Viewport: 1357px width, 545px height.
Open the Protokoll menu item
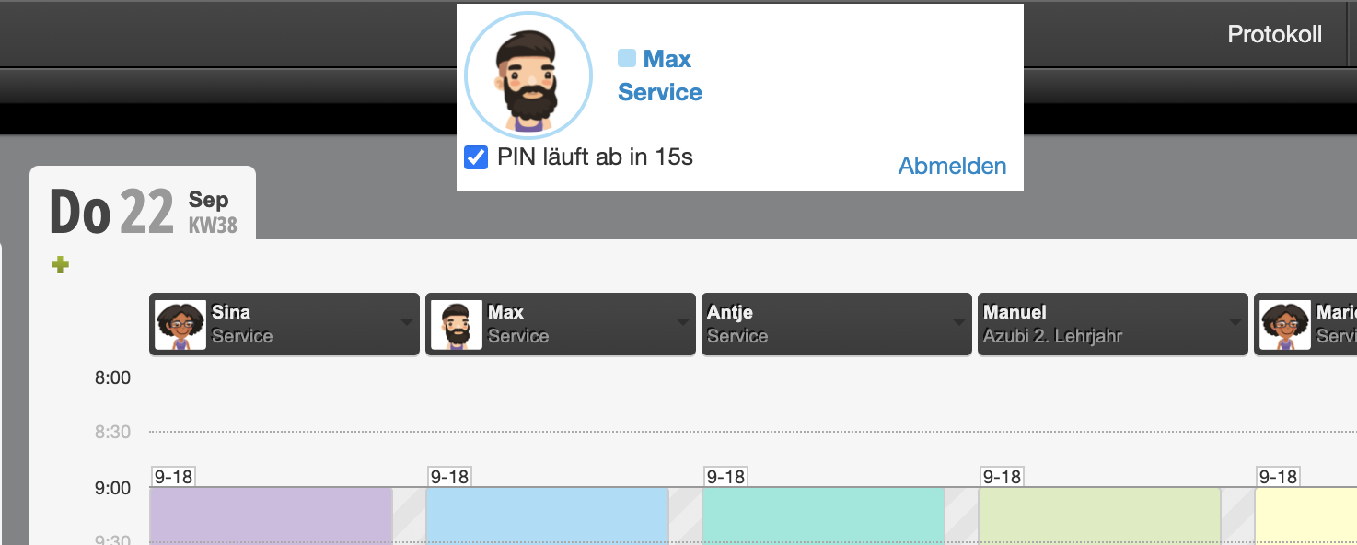pyautogui.click(x=1275, y=34)
